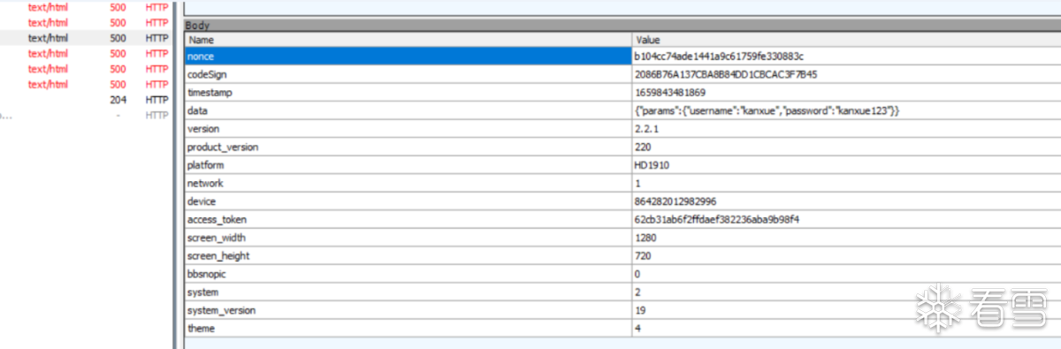Click the screen_width value 1280
Image resolution: width=1061 pixels, height=349 pixels.
coord(646,238)
